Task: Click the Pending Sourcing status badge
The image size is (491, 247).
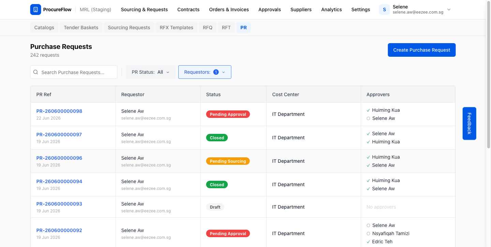Action: tap(228, 161)
